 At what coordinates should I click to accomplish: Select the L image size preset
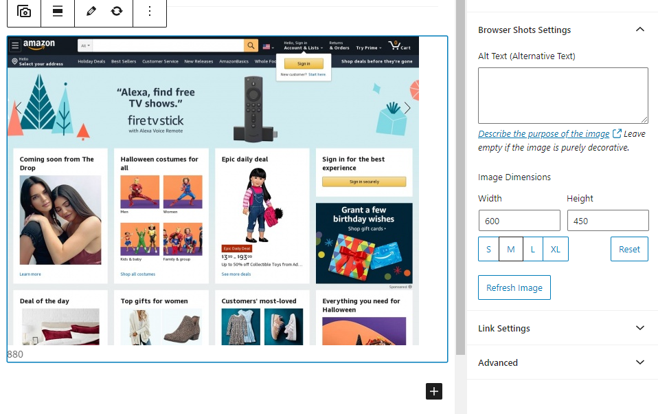(532, 249)
